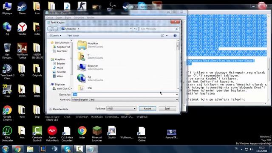Click the change view icon

(x=162, y=36)
